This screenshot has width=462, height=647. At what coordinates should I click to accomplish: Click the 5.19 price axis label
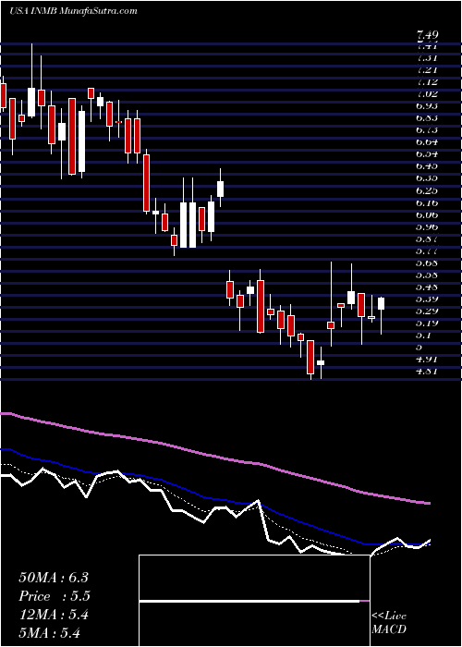[x=427, y=323]
